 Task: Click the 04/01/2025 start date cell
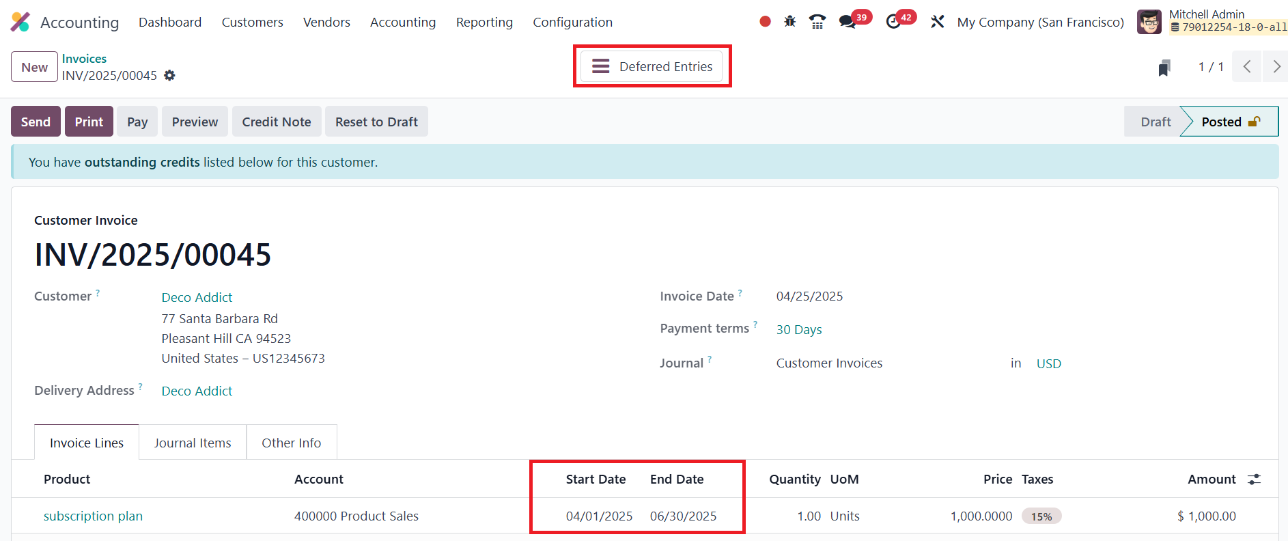[599, 516]
